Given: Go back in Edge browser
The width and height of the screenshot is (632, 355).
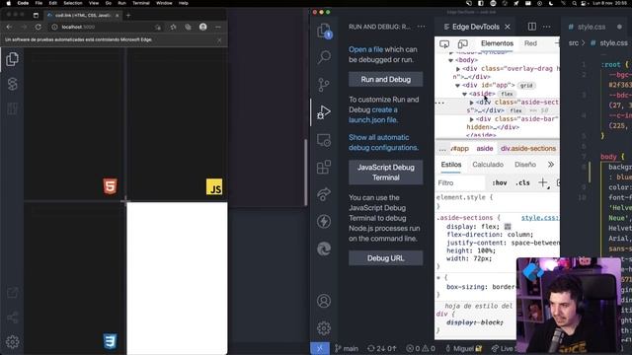Looking at the screenshot, I should (x=9, y=27).
